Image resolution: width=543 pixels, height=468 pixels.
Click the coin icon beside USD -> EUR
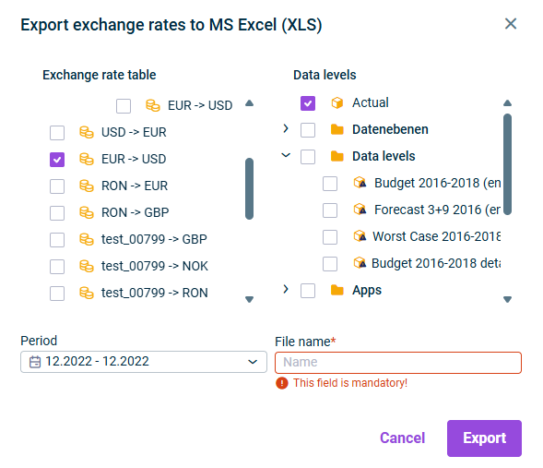pos(87,132)
